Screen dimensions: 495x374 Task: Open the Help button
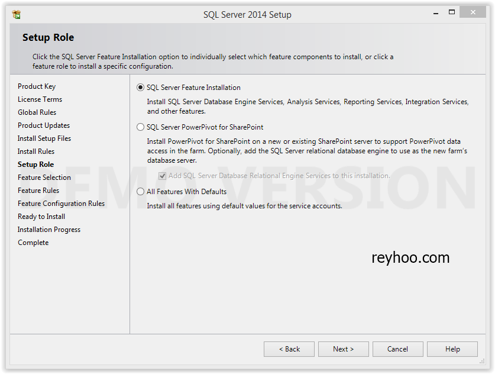(x=452, y=349)
